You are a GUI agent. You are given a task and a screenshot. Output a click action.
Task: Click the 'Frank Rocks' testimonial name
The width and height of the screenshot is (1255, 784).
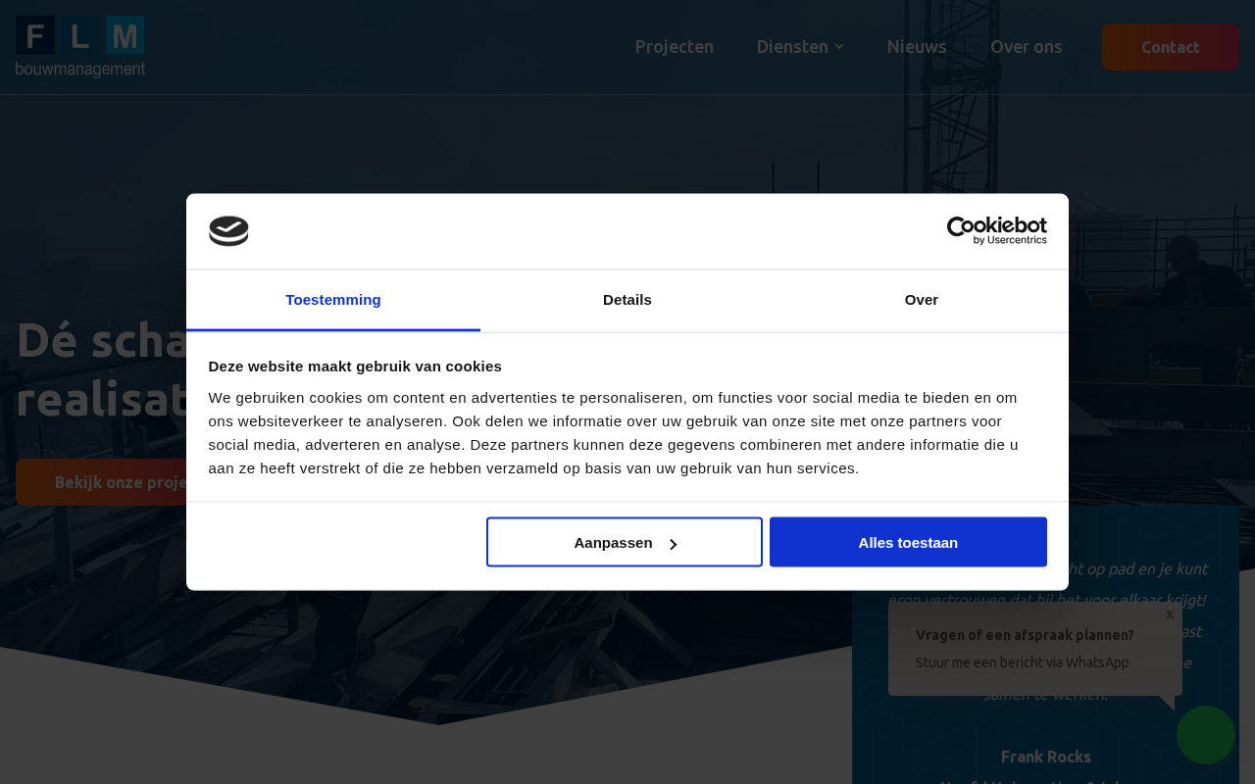tap(1046, 757)
